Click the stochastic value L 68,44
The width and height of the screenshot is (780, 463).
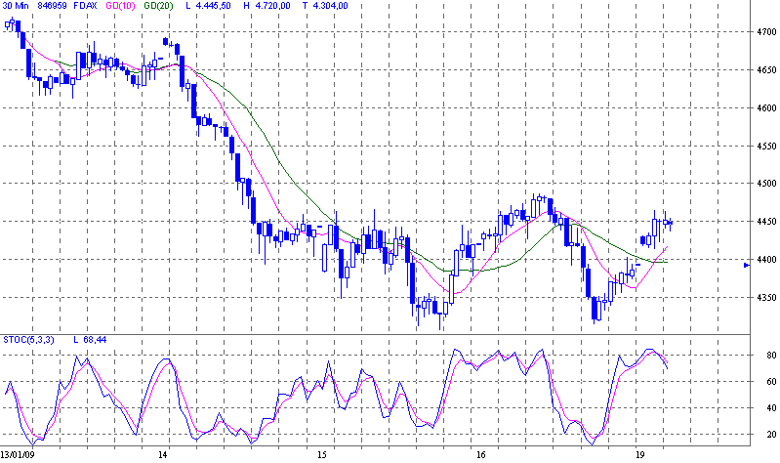pos(90,340)
